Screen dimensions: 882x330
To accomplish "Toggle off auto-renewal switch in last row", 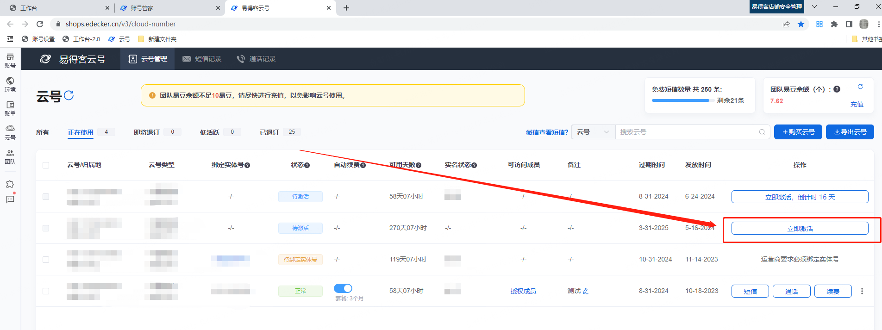I will point(343,288).
